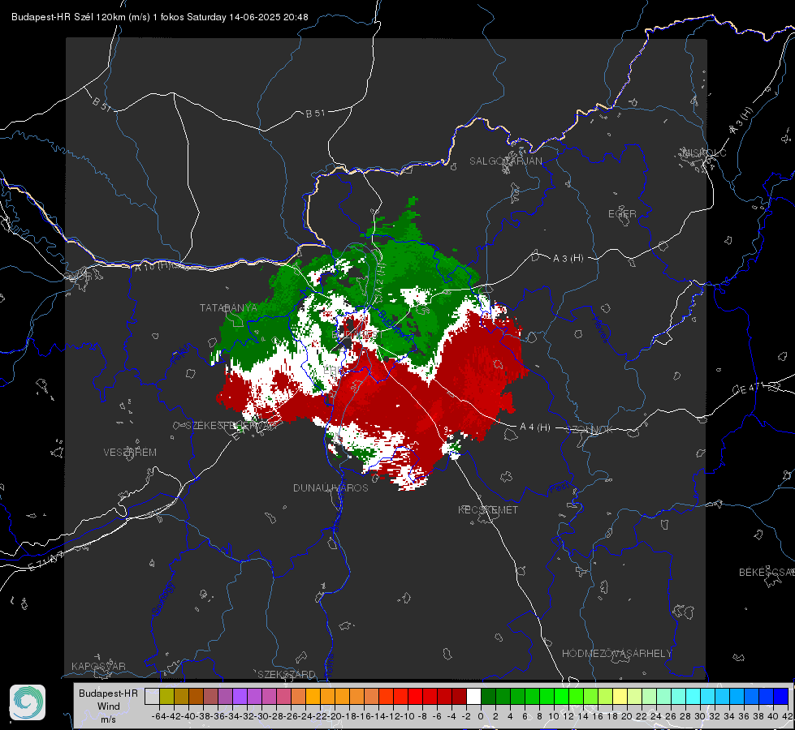Click the SZOLNOK city label
Image resolution: width=795 pixels, height=730 pixels.
tap(590, 430)
